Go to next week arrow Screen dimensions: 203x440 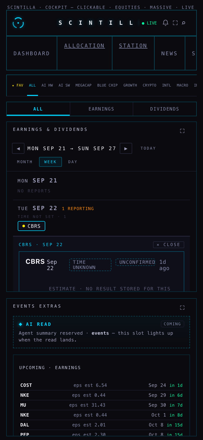pyautogui.click(x=126, y=148)
